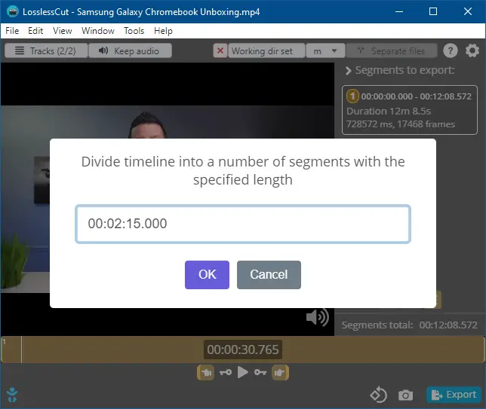Click Working dir set button
Screen dimensions: 486x409
(x=266, y=50)
